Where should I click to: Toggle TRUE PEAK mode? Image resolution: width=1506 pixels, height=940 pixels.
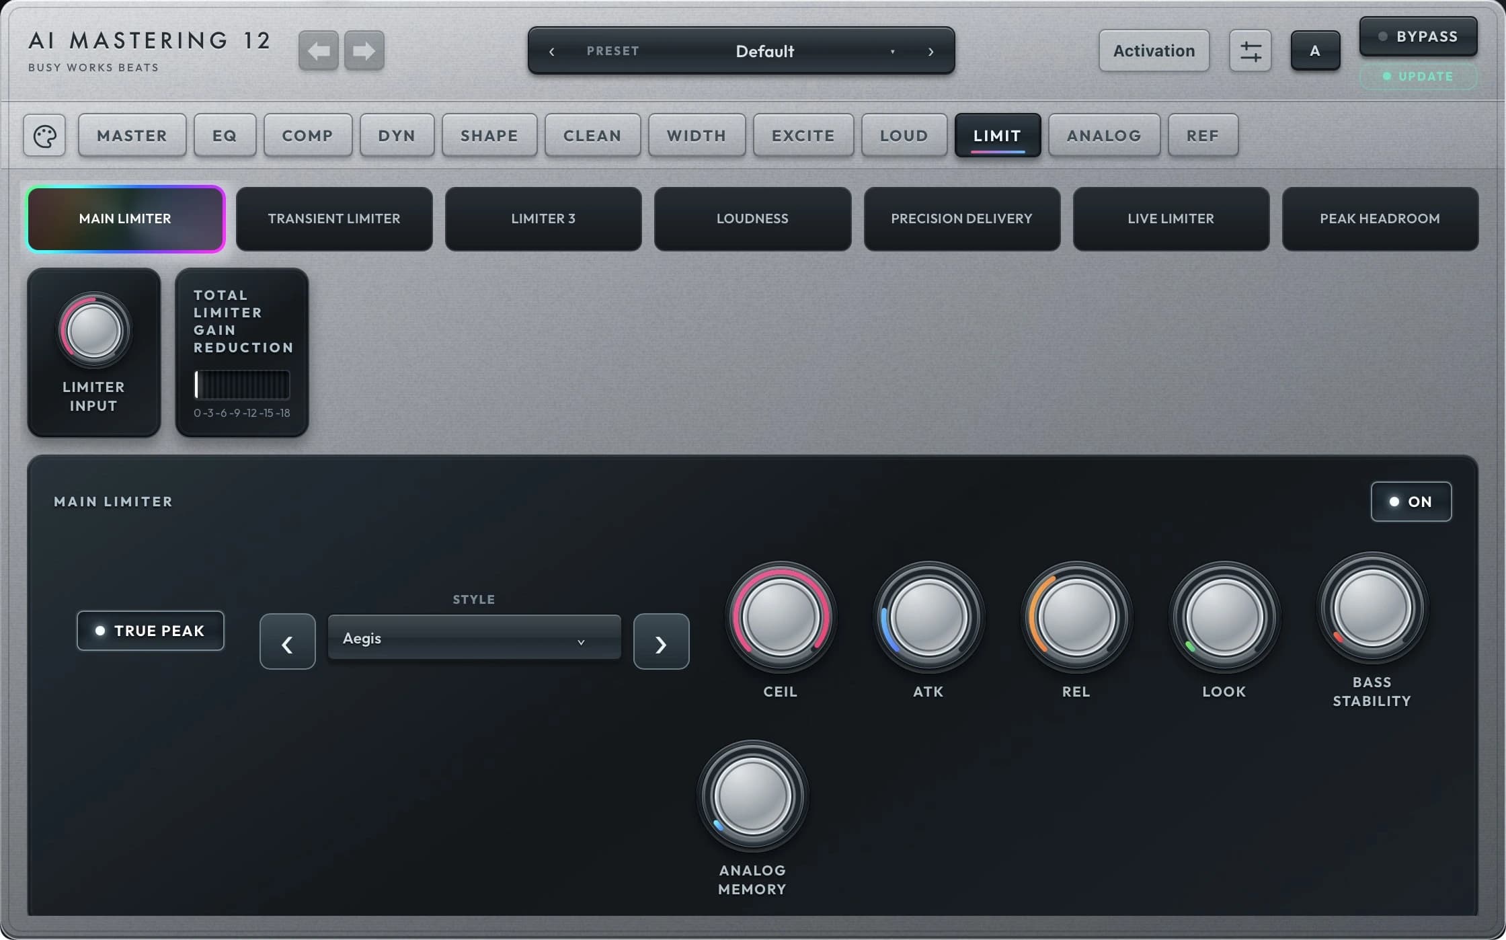[150, 631]
